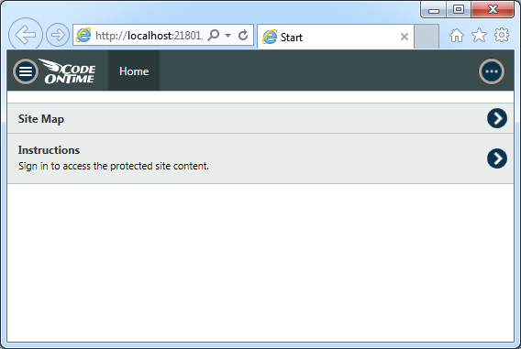Expand the address bar autocomplete dropdown arrow
Image resolution: width=521 pixels, height=349 pixels.
coord(227,35)
